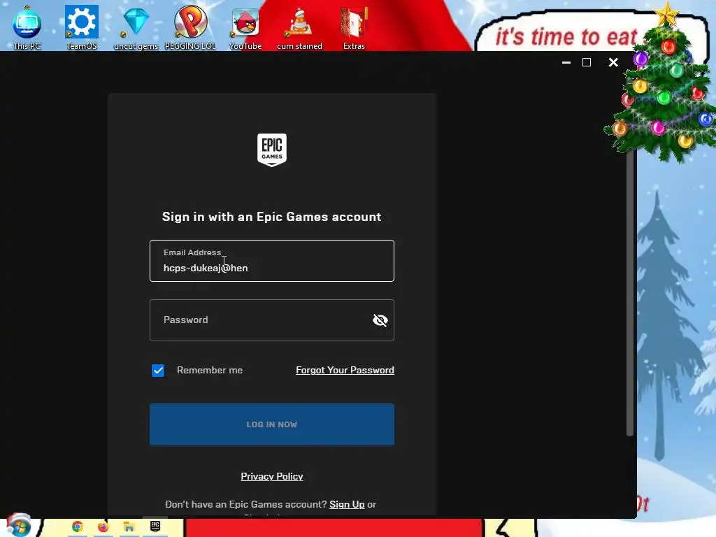This screenshot has height=537, width=716.
Task: Maximize the Epic Games launcher window
Action: 587,62
